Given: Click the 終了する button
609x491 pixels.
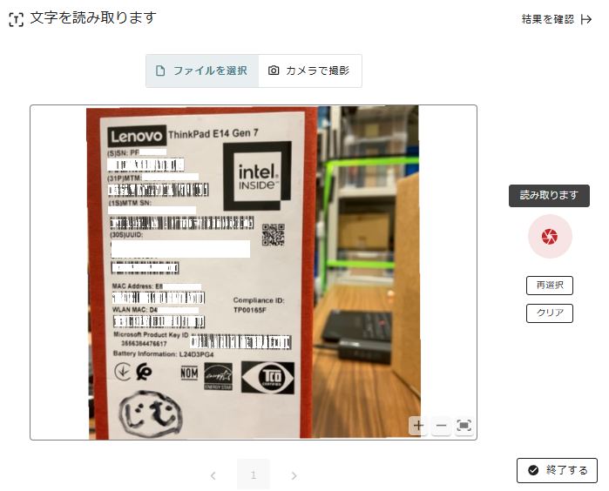Looking at the screenshot, I should pos(557,470).
